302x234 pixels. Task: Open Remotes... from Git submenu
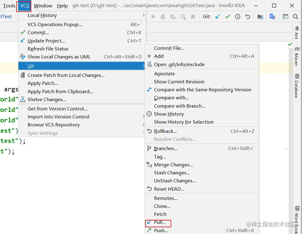click(x=202, y=198)
